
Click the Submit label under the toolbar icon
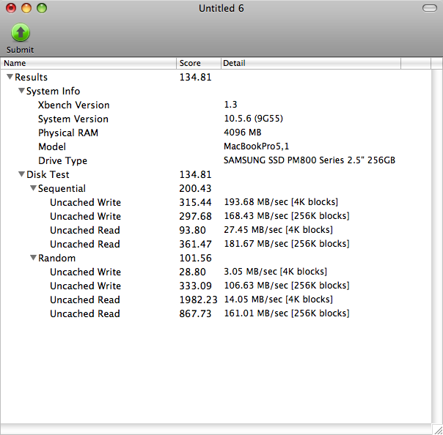pos(20,50)
